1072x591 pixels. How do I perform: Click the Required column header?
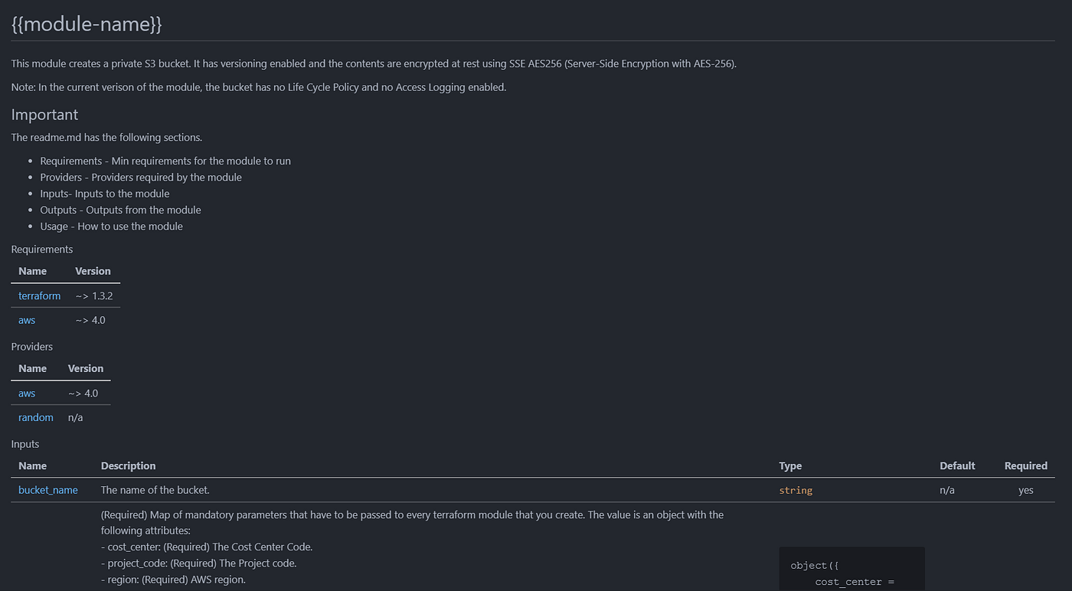coord(1025,465)
